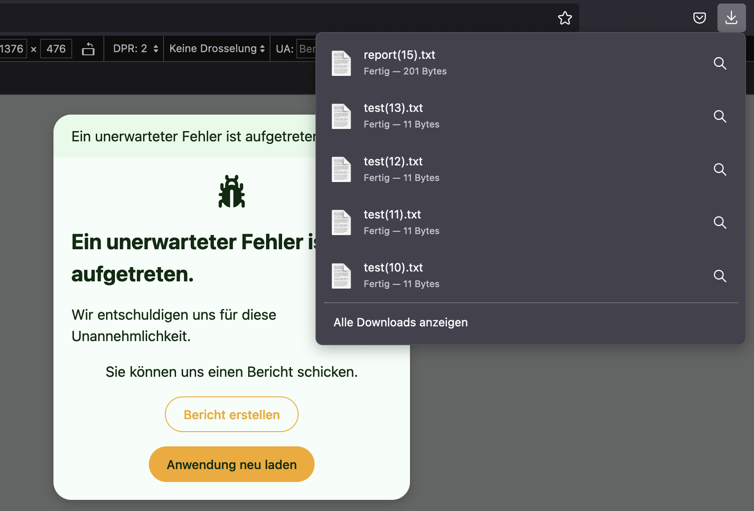The width and height of the screenshot is (754, 511).
Task: Click the UA user-agent input field
Action: (x=307, y=49)
